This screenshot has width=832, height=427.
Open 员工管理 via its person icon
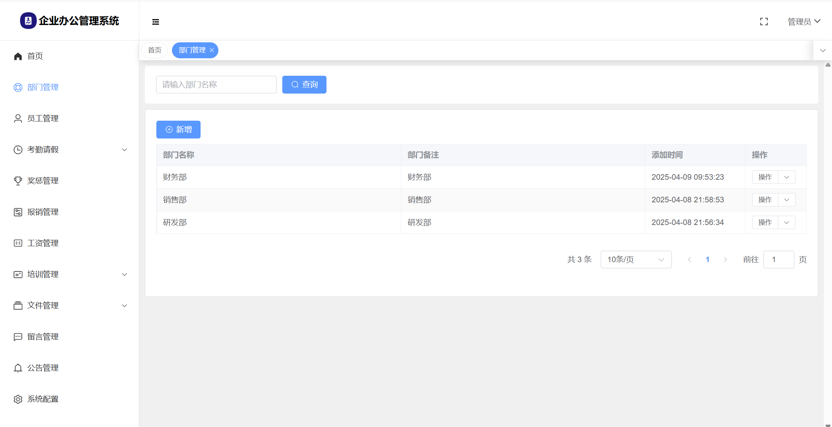click(x=18, y=118)
